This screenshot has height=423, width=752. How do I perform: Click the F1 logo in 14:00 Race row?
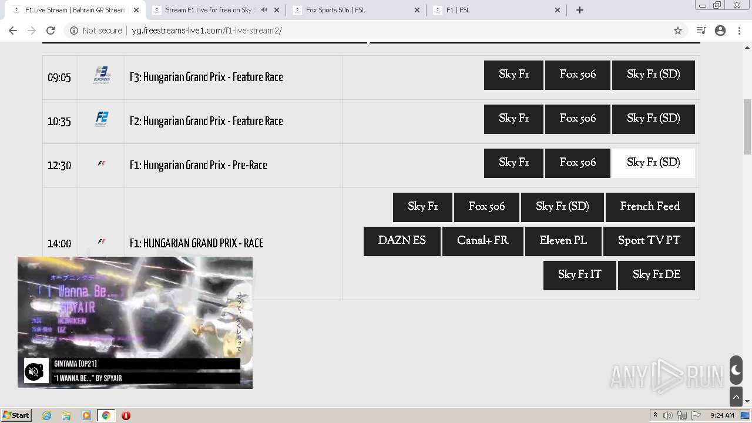(x=102, y=241)
